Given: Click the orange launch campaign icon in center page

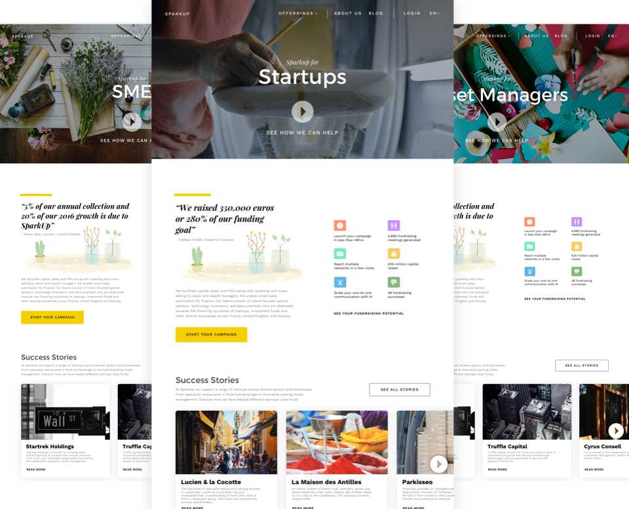Looking at the screenshot, I should coord(340,225).
